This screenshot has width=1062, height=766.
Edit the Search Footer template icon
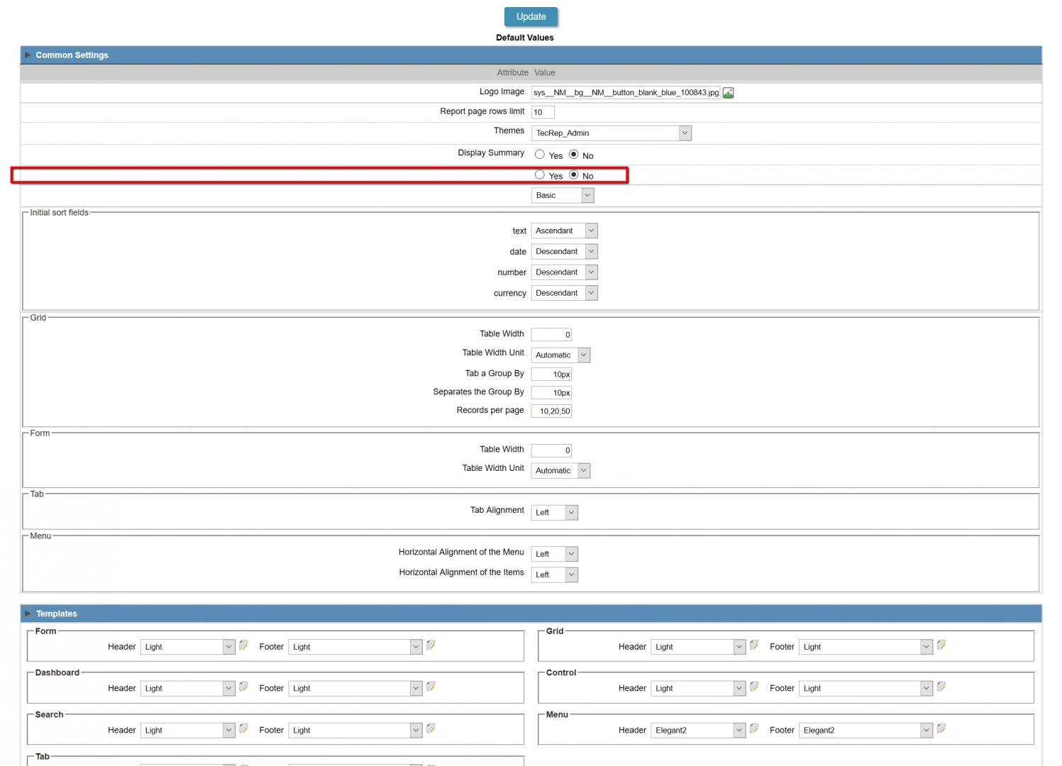coord(431,728)
